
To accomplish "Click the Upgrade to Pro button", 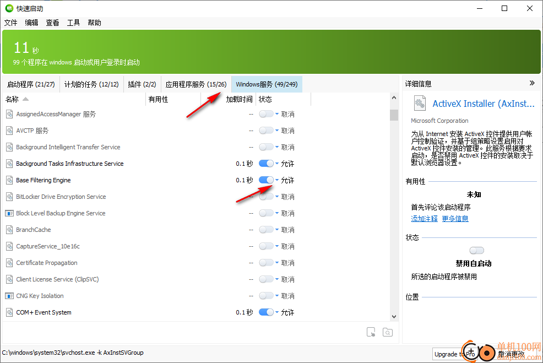I will point(455,354).
